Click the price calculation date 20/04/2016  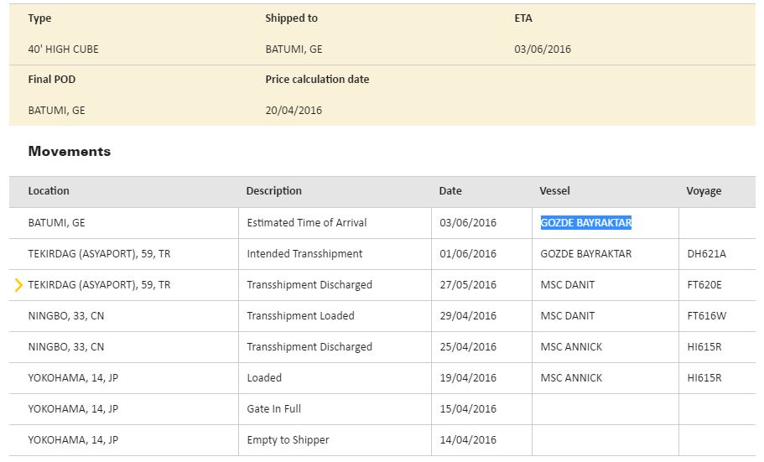[294, 111]
